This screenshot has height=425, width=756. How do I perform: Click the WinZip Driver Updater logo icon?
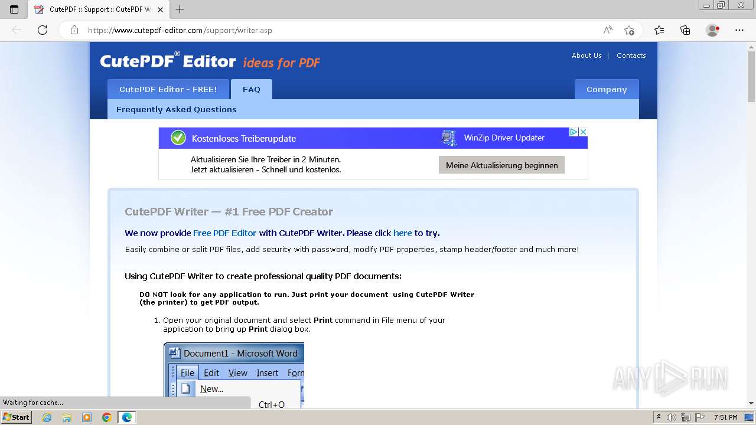point(449,138)
